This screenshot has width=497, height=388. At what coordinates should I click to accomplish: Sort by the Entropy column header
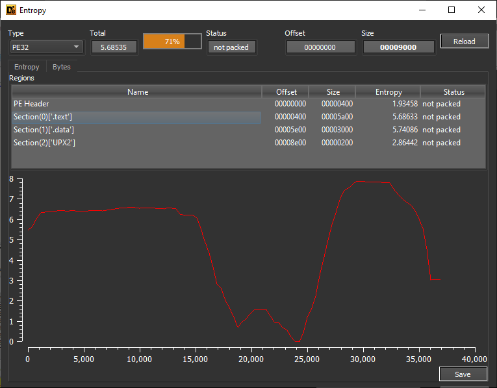(389, 92)
